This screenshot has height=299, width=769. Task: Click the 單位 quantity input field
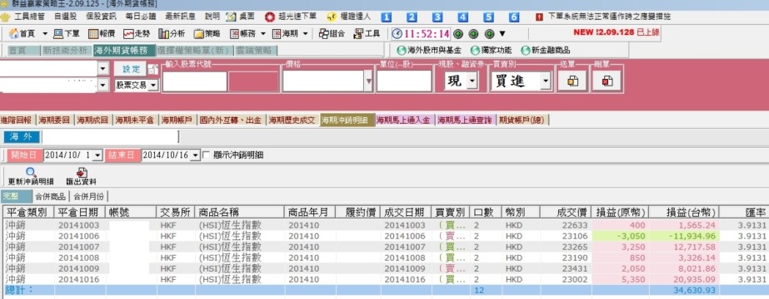pos(404,81)
